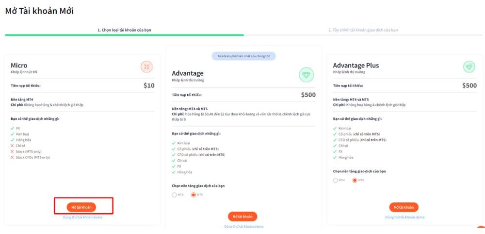
Task: Try the demo account link under Micro
Action: click(82, 217)
